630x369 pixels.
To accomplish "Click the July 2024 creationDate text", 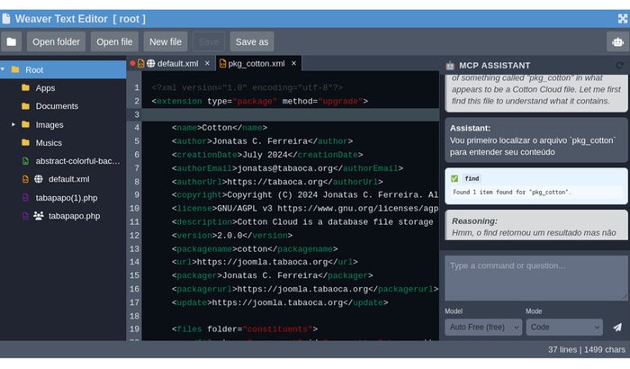I will point(267,155).
